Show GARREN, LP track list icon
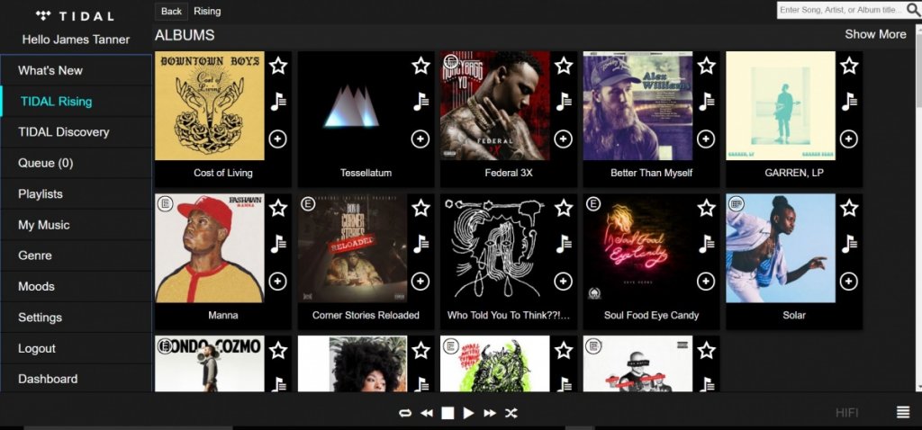The width and height of the screenshot is (922, 430). (x=848, y=102)
